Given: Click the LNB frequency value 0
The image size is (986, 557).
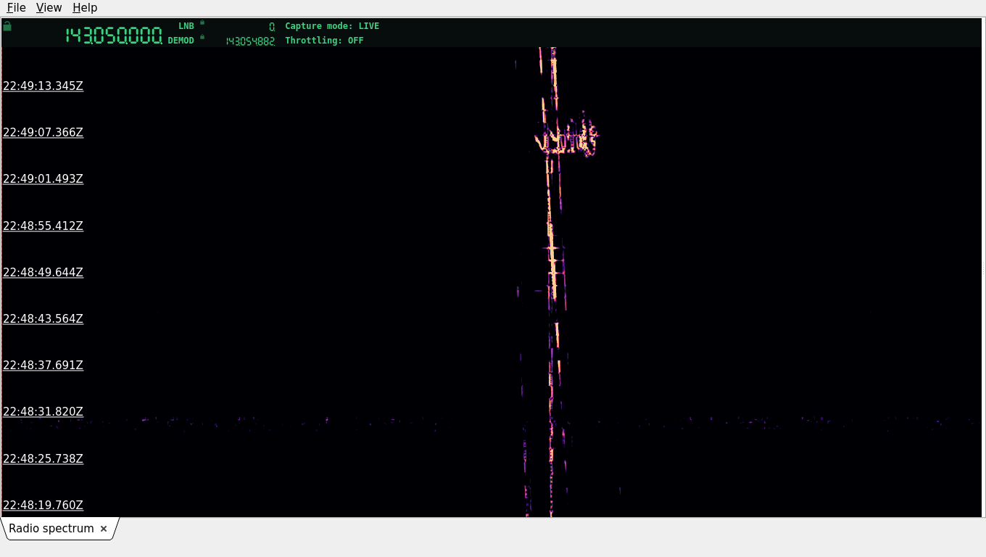Looking at the screenshot, I should pos(272,26).
